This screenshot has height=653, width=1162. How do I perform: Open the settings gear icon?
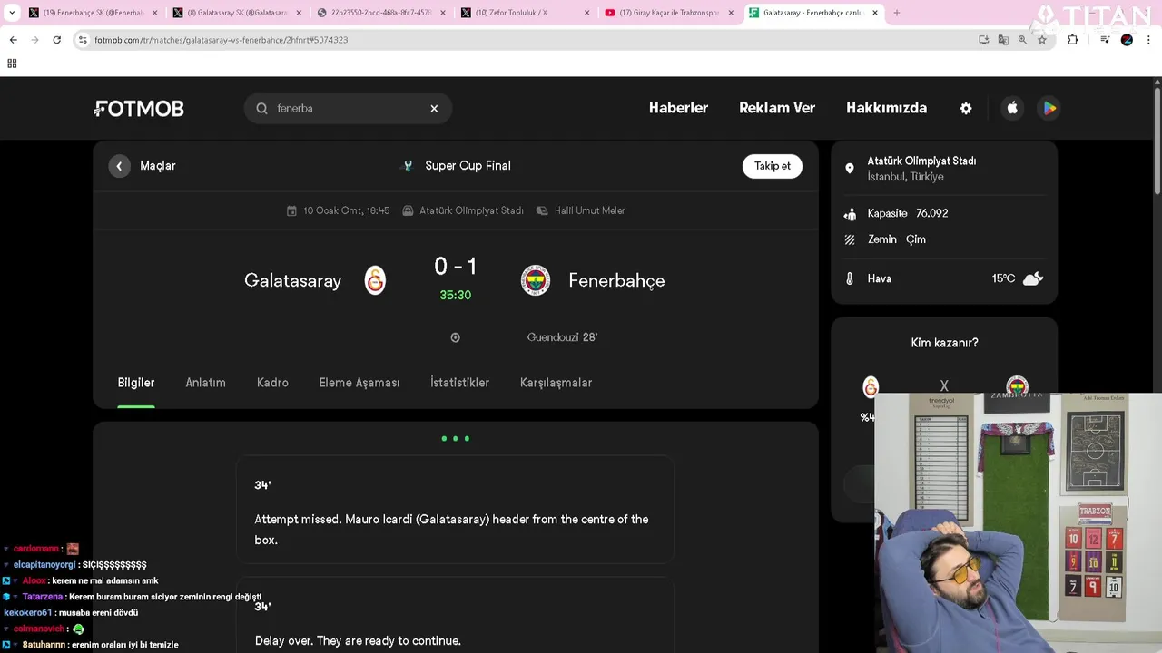coord(966,108)
